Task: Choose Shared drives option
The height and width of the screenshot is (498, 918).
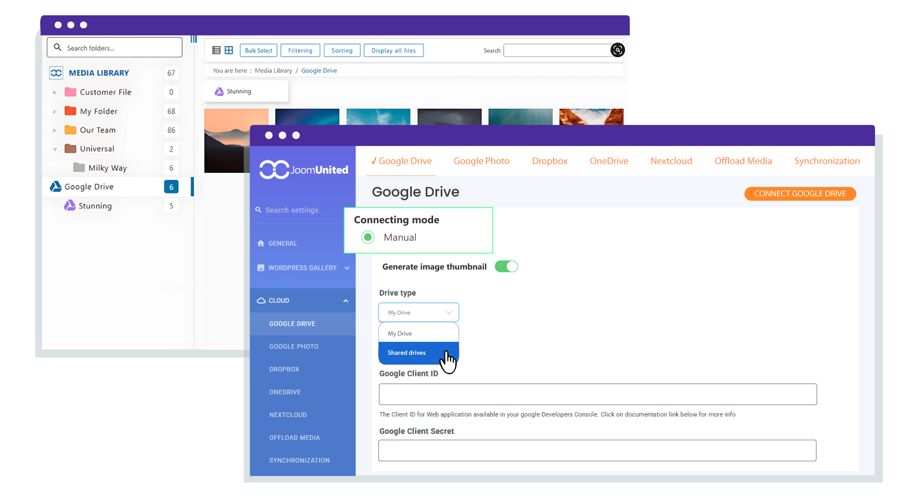Action: (407, 353)
